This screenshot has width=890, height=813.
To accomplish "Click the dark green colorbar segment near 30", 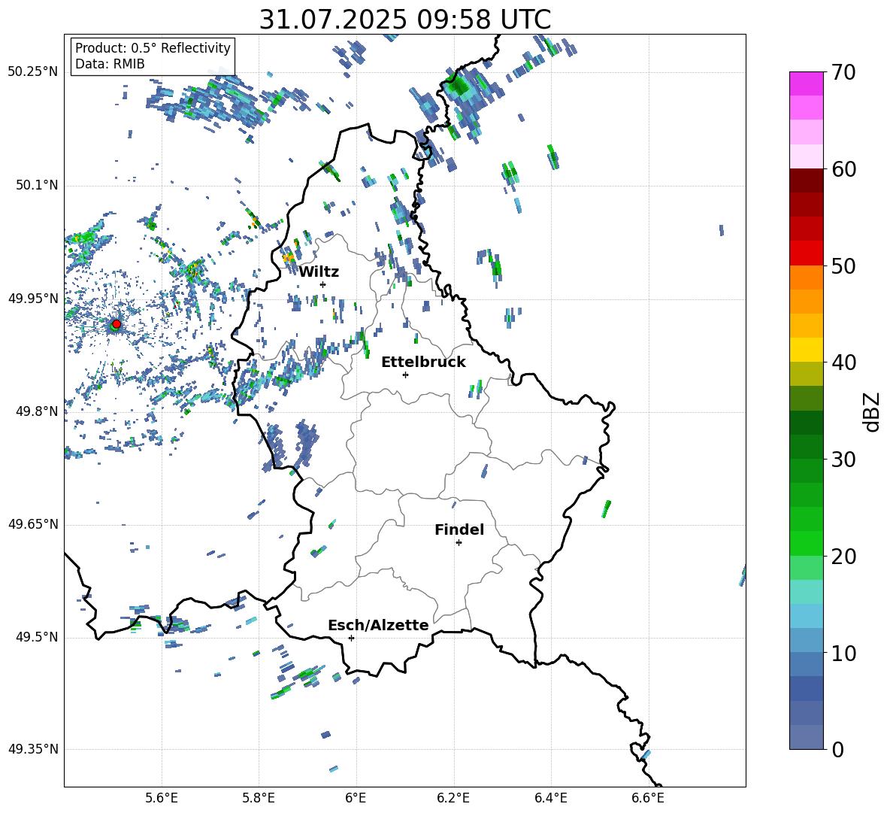I will point(807,447).
